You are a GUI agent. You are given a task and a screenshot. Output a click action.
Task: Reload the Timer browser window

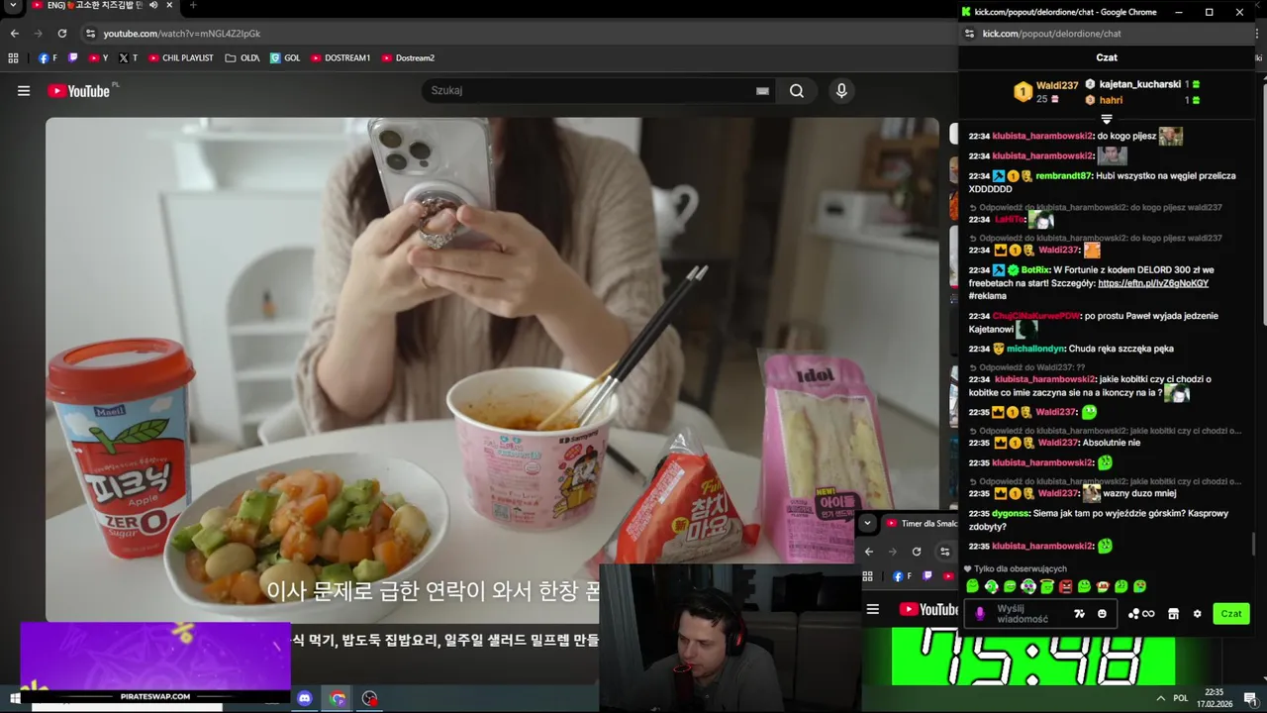pyautogui.click(x=917, y=552)
